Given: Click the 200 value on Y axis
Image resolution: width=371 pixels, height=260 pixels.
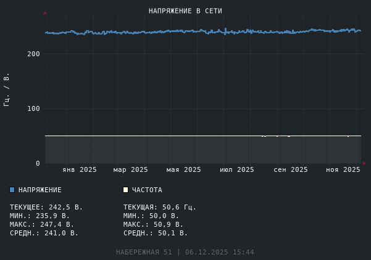Looking at the screenshot, I should [x=33, y=54].
